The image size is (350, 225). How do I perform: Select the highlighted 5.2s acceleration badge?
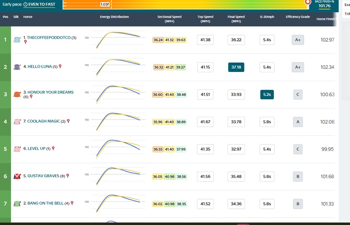267,94
